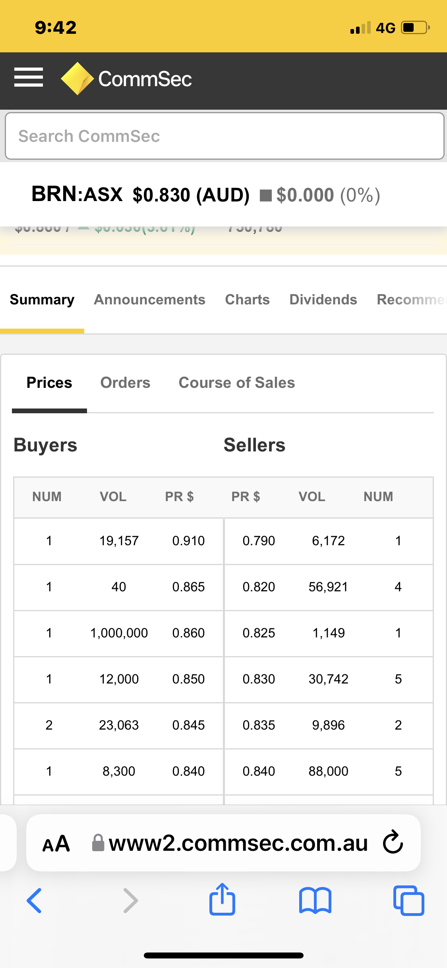Screen dimensions: 447x968
Task: Switch to the Announcements tab
Action: click(149, 300)
